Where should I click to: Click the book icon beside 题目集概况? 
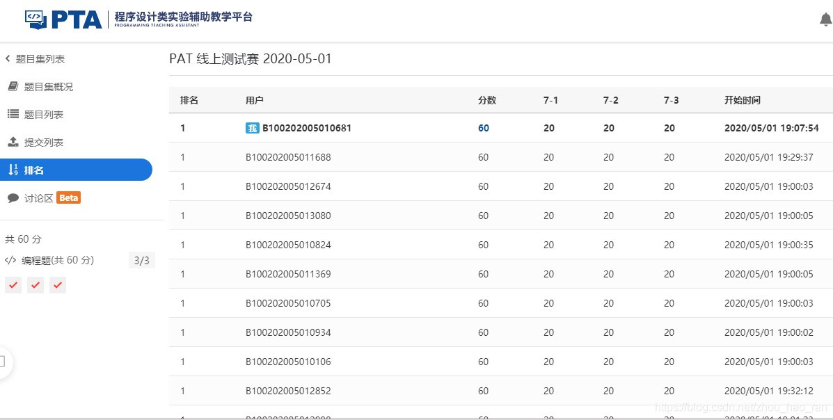pos(13,86)
